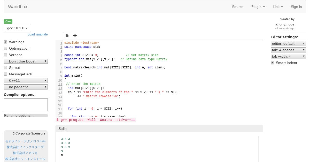Screen dimensions: 310x162
Task: Add a new file tab with plus icon
Action: coord(75,35)
